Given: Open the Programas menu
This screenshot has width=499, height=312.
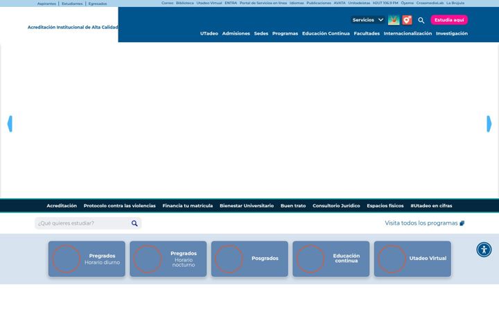Looking at the screenshot, I should 285,33.
